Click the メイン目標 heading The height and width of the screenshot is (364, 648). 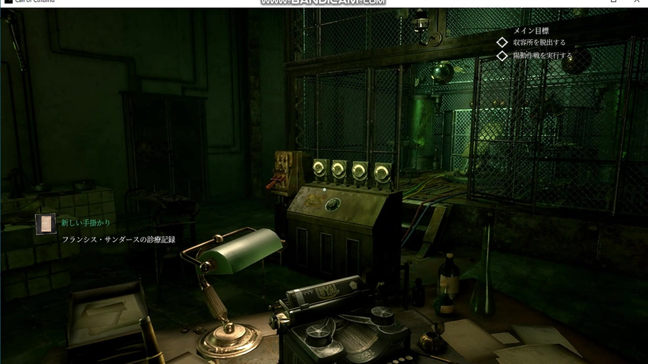tap(531, 30)
